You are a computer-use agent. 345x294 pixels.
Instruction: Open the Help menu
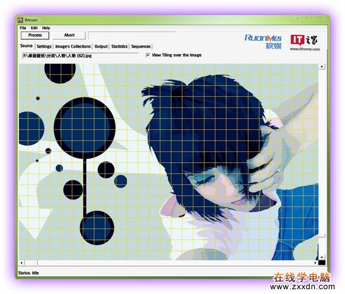pyautogui.click(x=46, y=28)
